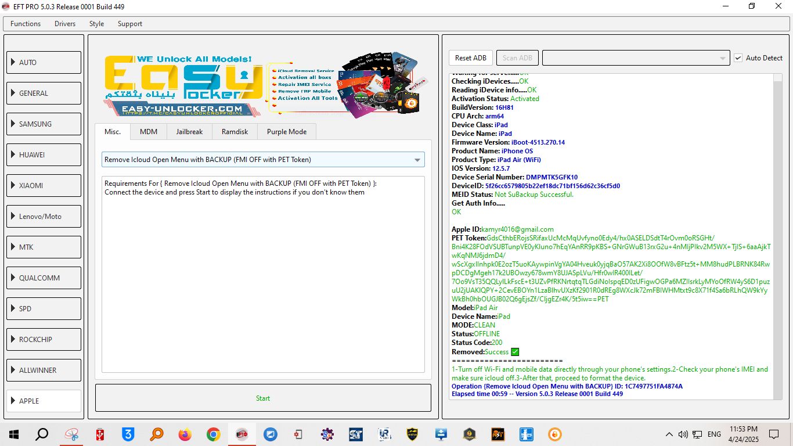
Task: Open the Snipping tool scissors taskbar icon
Action: click(x=72, y=434)
